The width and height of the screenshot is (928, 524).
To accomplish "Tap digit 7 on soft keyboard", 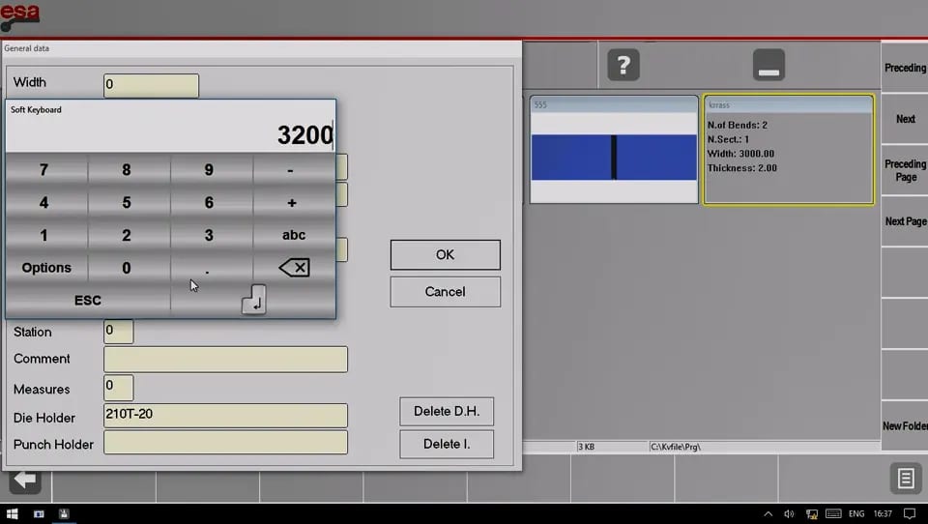I will click(x=43, y=170).
